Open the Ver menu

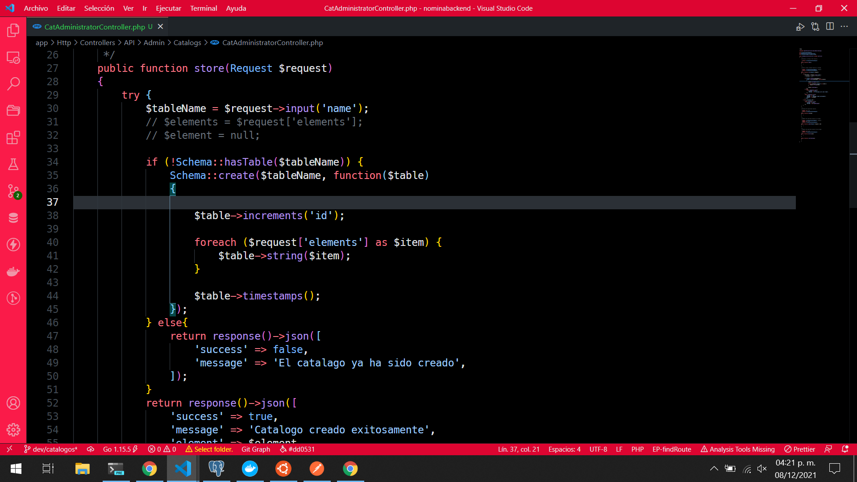(x=128, y=8)
